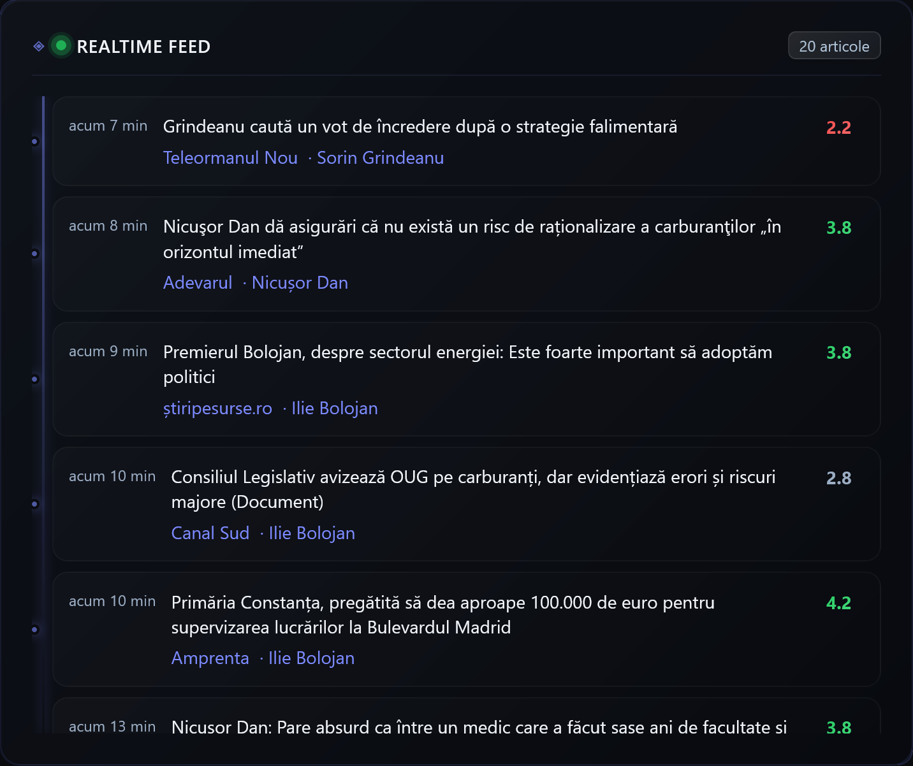The image size is (913, 766).
Task: Click the 20 articole counter badge
Action: pyautogui.click(x=834, y=45)
